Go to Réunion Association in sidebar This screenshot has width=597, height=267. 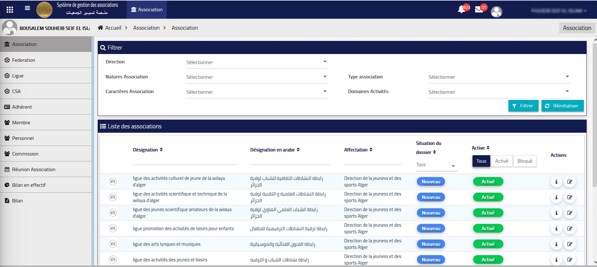pos(34,169)
